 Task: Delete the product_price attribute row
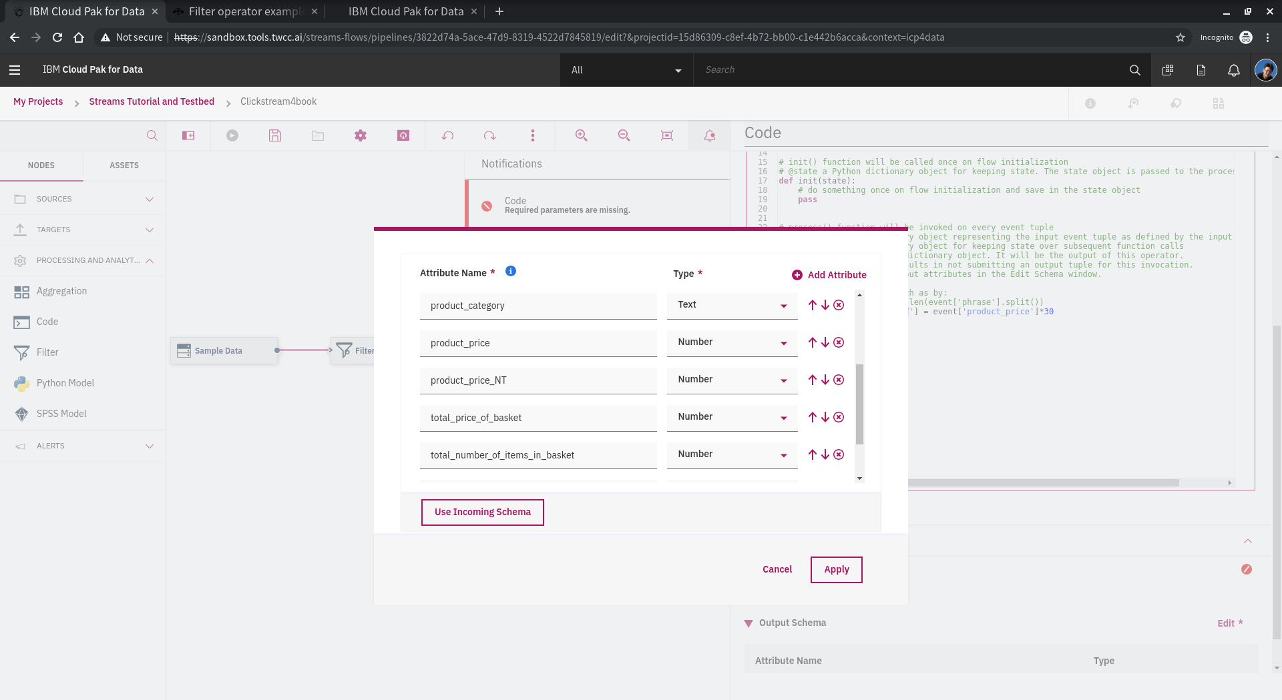coord(839,342)
